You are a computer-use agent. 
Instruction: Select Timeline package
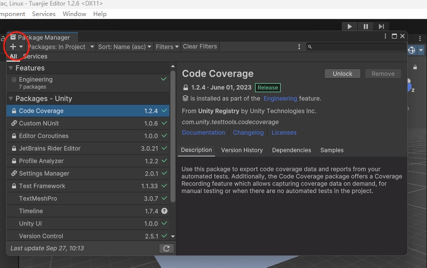point(88,211)
